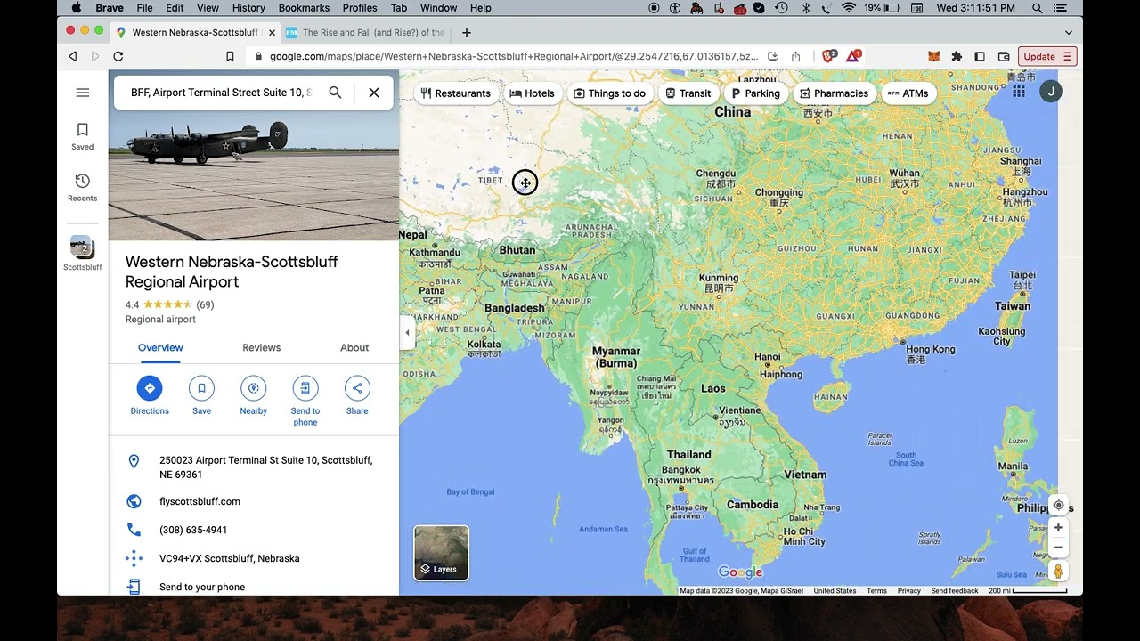The height and width of the screenshot is (641, 1140).
Task: Reload the page
Action: [x=118, y=56]
